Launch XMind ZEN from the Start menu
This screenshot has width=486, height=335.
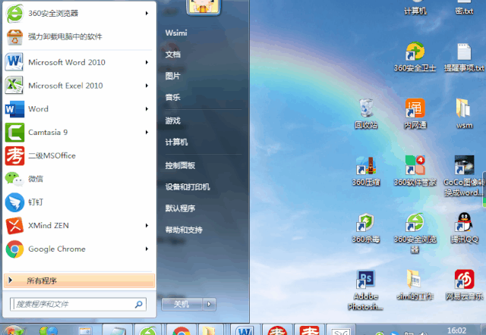pos(77,226)
